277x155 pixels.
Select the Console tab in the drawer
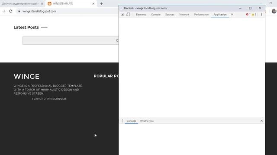131,121
